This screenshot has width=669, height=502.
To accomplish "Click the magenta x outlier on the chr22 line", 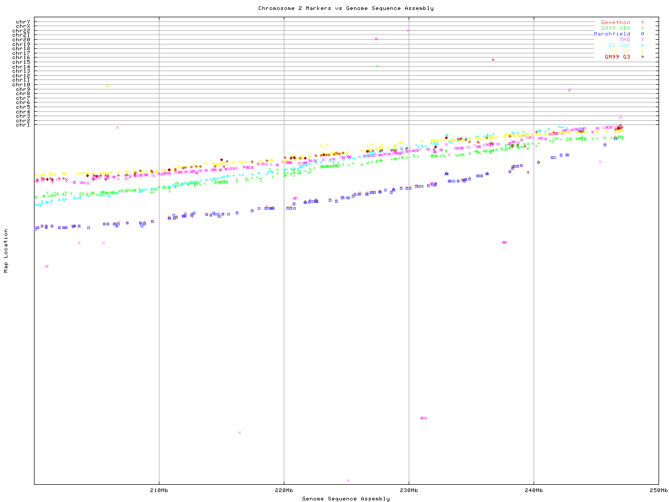I will (x=408, y=30).
